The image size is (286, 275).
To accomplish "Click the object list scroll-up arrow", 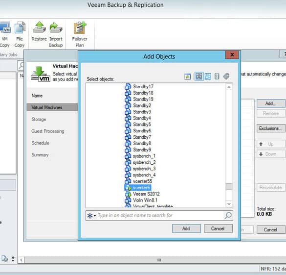I will pyautogui.click(x=229, y=87).
